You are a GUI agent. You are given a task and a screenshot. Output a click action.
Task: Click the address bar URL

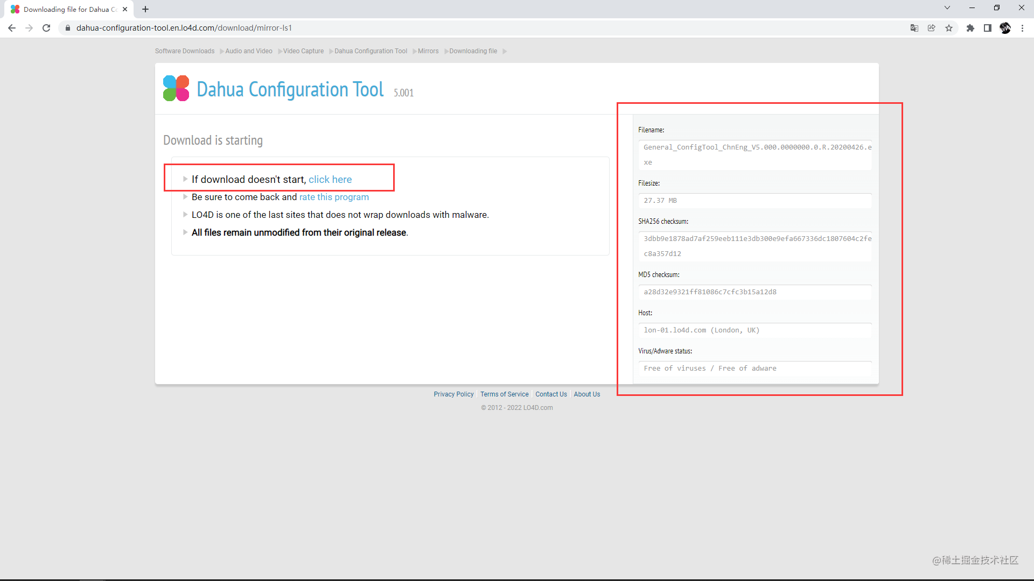click(x=184, y=28)
